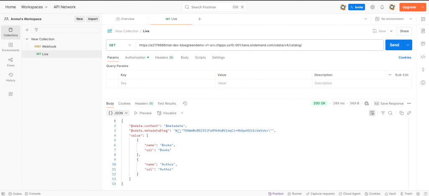Open the documentation icon in the right sidebar
The height and width of the screenshot is (196, 429).
[423, 31]
